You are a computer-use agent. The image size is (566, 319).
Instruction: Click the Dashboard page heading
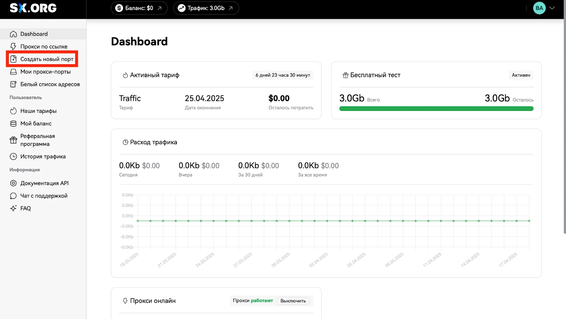(139, 42)
